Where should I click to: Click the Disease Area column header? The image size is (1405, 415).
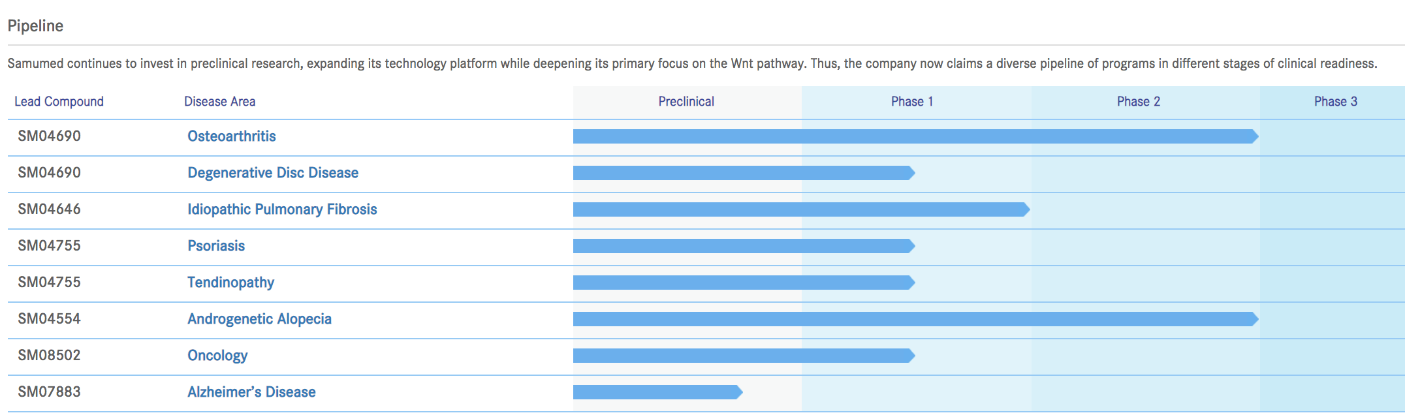(219, 102)
